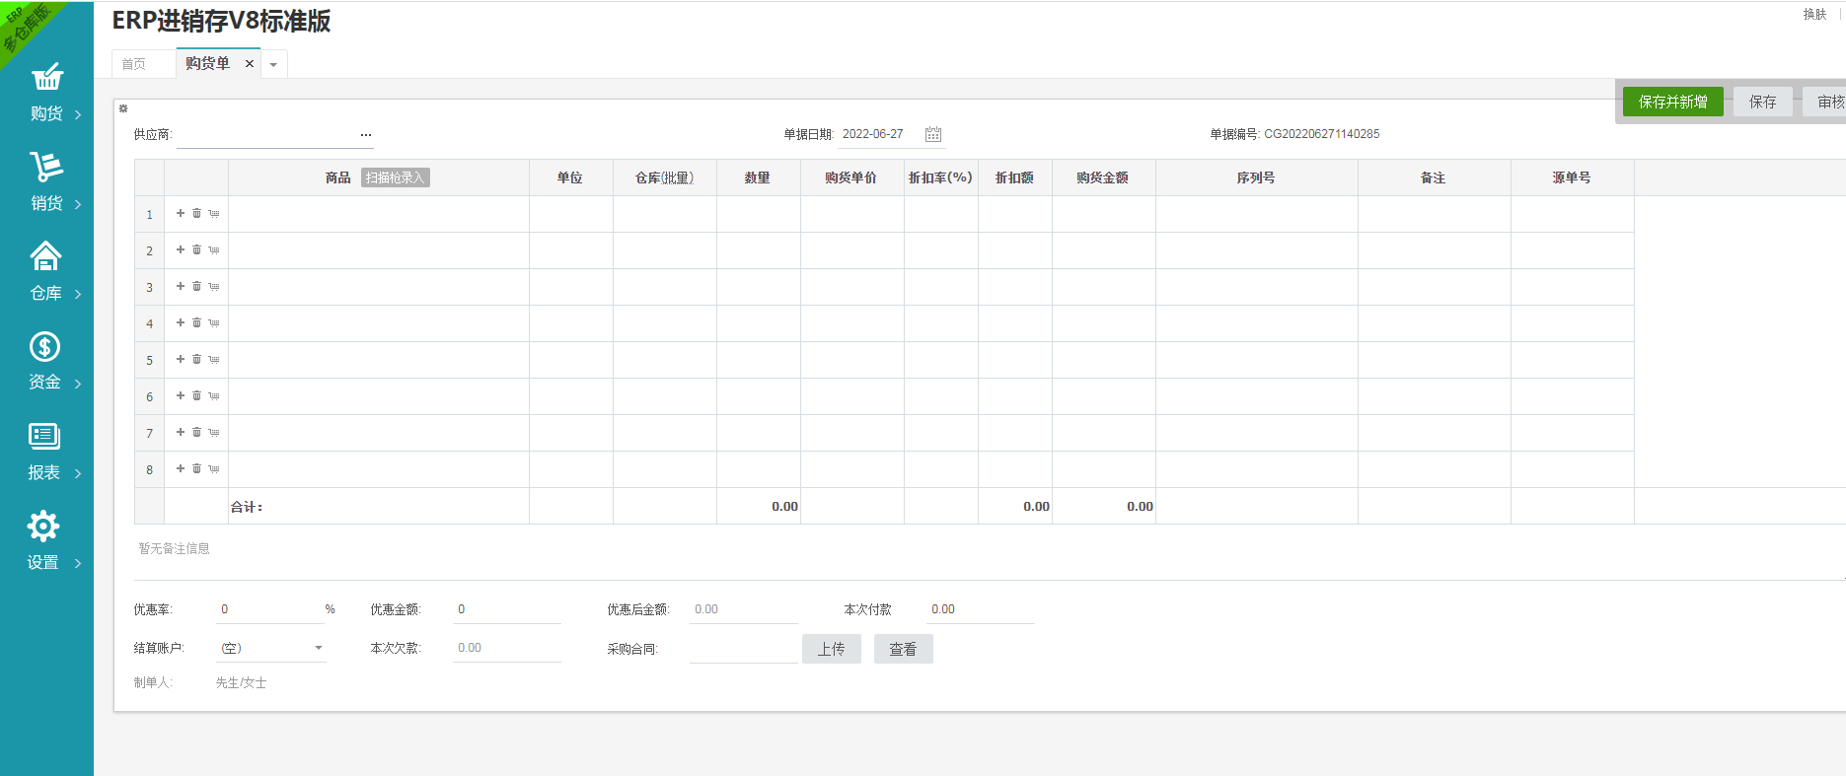Click the 商品 cell in row 1
The width and height of the screenshot is (1846, 776).
coord(379,214)
